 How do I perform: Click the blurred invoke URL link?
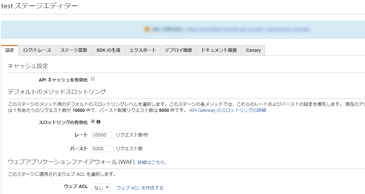click(x=248, y=29)
